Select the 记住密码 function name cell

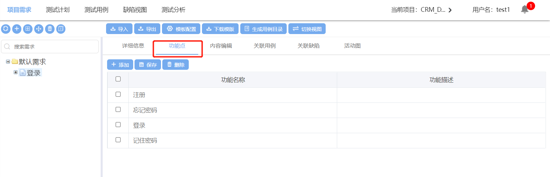pos(232,141)
